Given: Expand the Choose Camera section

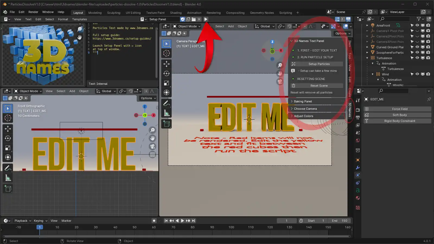Looking at the screenshot, I should coord(317,109).
